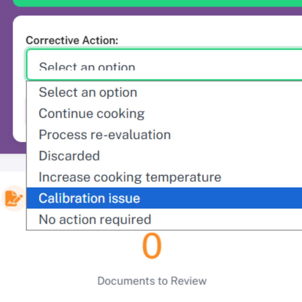Image resolution: width=302 pixels, height=302 pixels.
Task: Open the Corrective Action combo box
Action: pos(163,65)
